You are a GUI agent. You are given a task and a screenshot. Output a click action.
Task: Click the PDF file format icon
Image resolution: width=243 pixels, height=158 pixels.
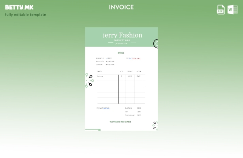point(221,9)
